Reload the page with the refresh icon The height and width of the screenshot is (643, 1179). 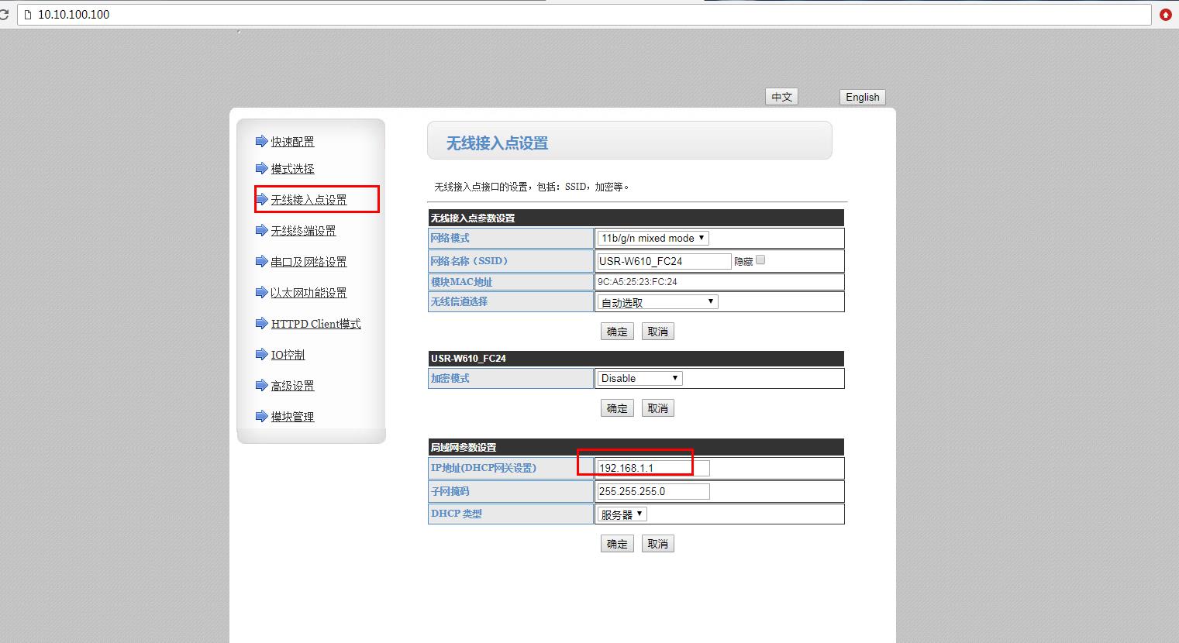coord(4,15)
